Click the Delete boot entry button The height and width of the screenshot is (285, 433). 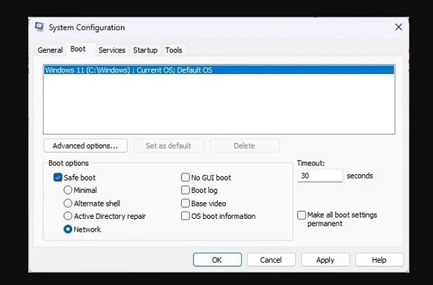click(245, 145)
